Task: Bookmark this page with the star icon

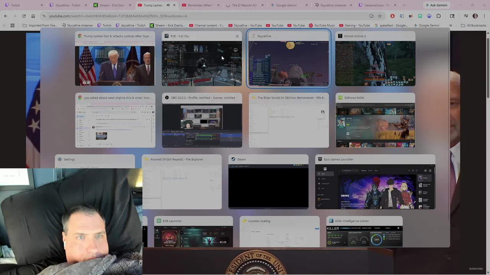Action: click(380, 16)
